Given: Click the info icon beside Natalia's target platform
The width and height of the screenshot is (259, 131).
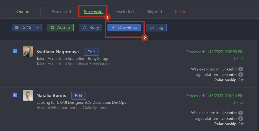Looking at the screenshot, I should [x=241, y=118].
